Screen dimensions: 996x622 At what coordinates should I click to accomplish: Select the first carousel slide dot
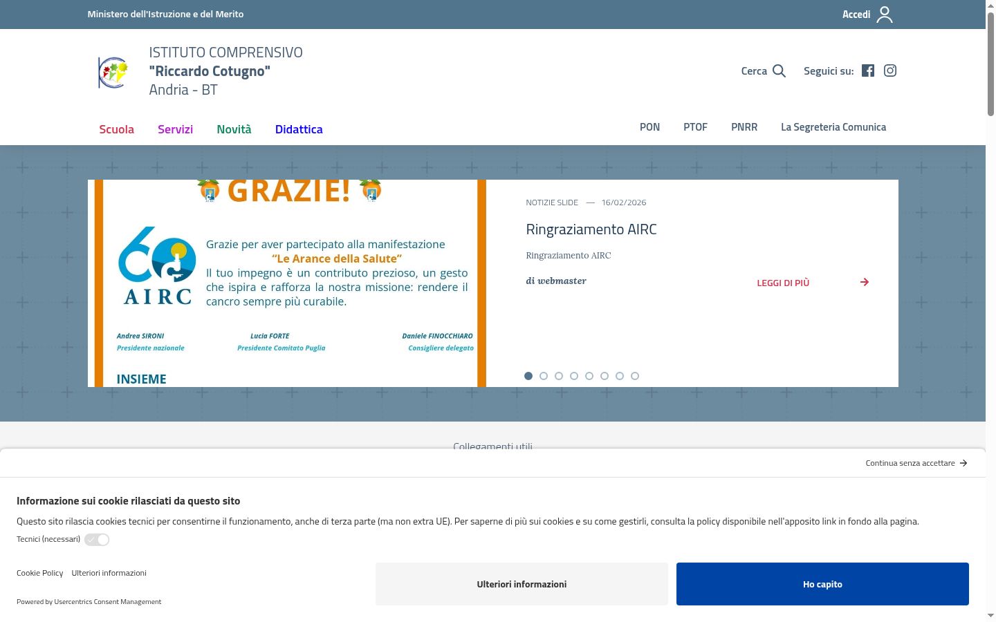(528, 376)
